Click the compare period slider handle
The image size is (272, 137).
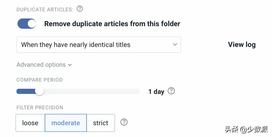pos(39,91)
